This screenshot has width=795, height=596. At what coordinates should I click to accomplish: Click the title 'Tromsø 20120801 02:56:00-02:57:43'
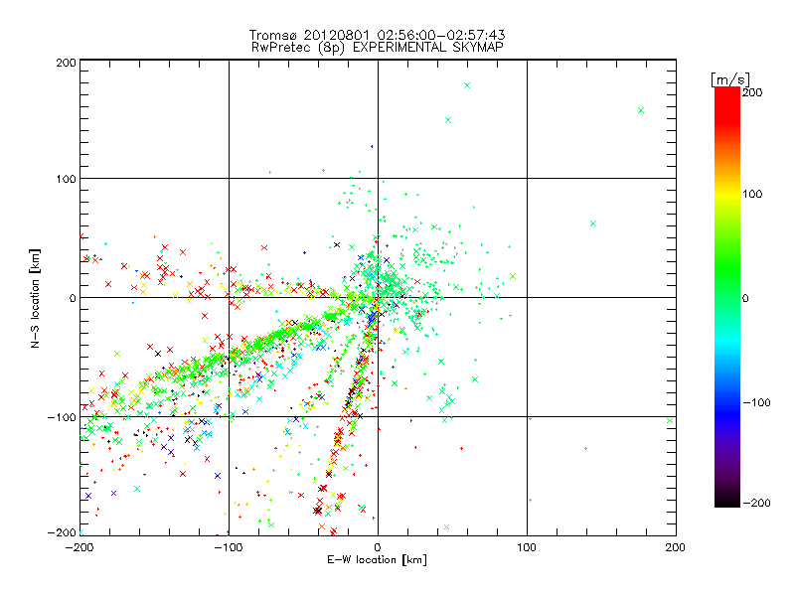coord(378,35)
